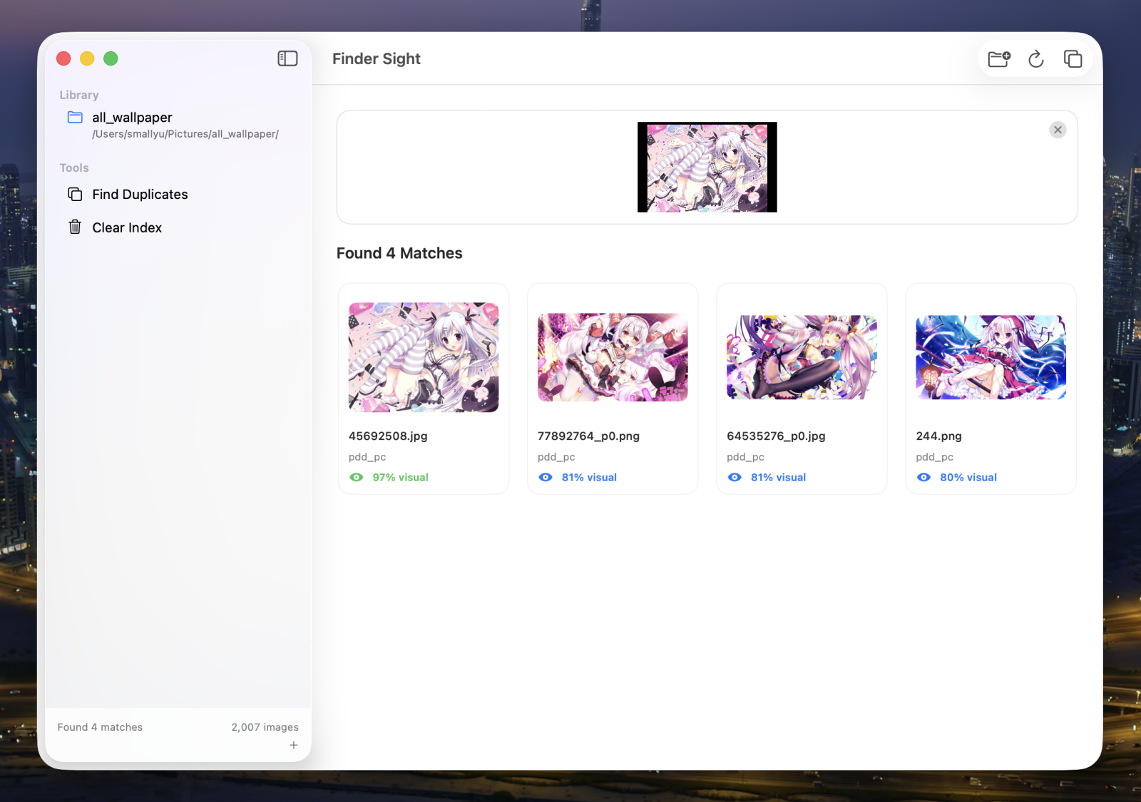Screen dimensions: 1141x802
Task: Select the all_wallpaper library folder
Action: click(x=178, y=125)
